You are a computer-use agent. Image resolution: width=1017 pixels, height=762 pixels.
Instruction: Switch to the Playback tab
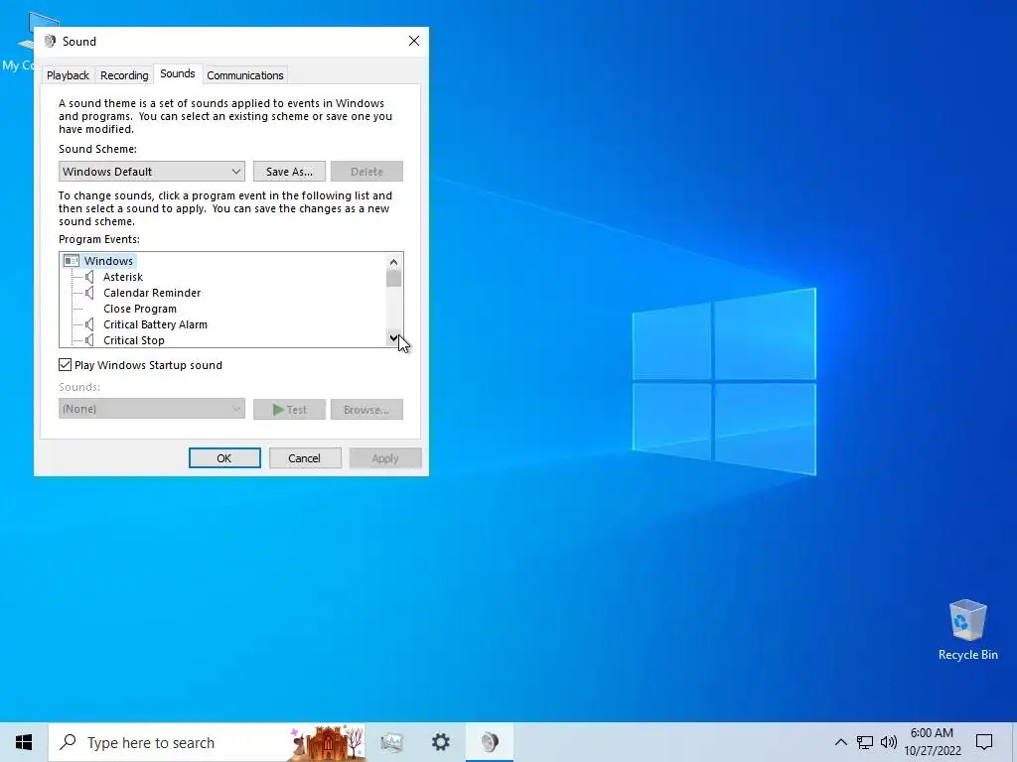coord(68,75)
